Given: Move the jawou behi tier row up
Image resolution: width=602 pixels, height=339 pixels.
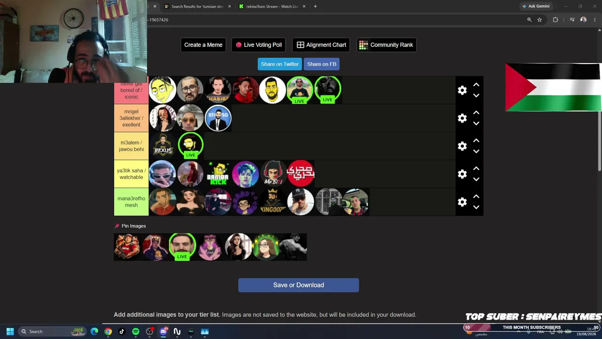Looking at the screenshot, I should click(476, 140).
